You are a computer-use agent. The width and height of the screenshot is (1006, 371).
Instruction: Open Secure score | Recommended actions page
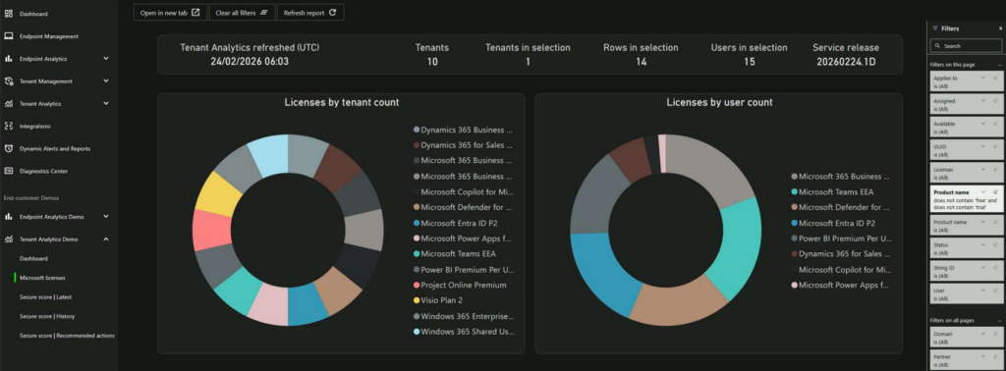pyautogui.click(x=68, y=336)
